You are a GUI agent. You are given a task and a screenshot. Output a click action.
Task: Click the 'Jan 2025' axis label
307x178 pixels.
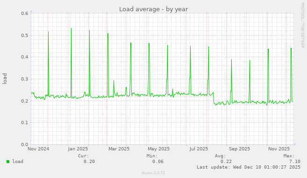tap(78, 149)
